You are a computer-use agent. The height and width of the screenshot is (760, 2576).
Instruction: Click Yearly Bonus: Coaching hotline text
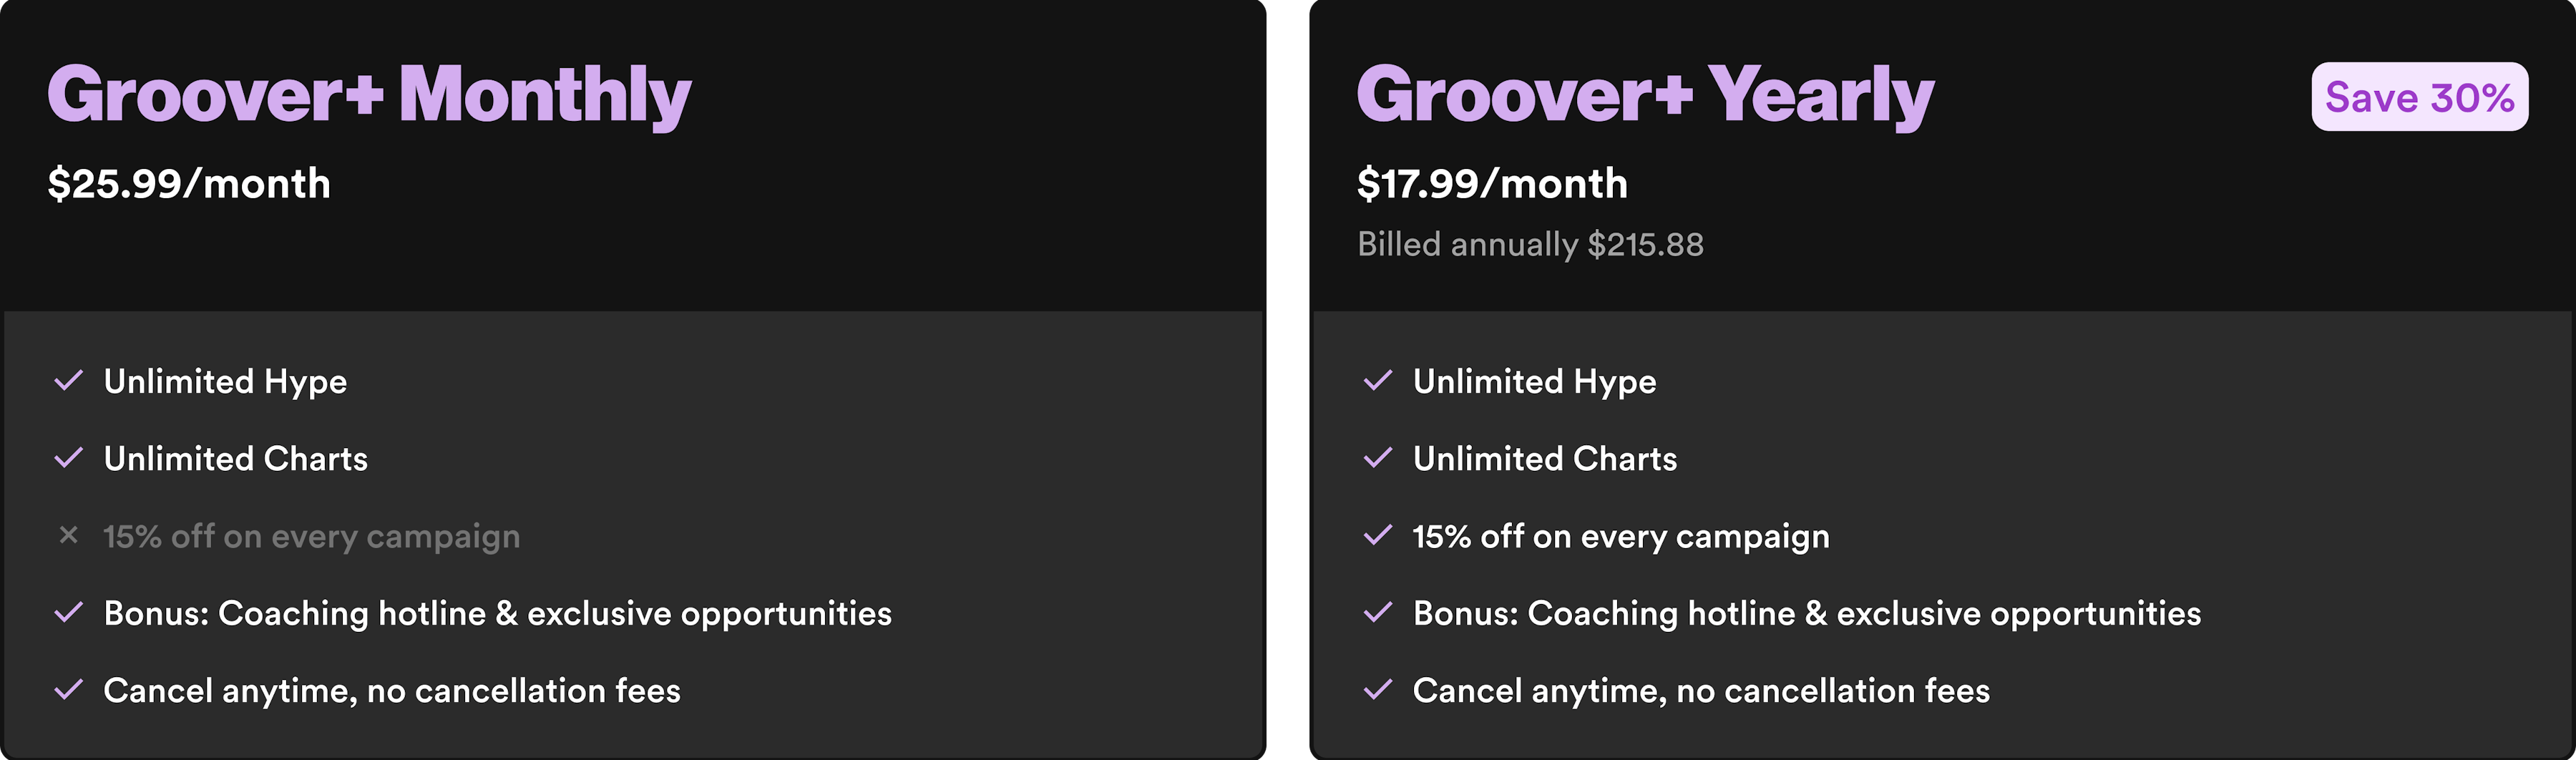pos(1806,613)
